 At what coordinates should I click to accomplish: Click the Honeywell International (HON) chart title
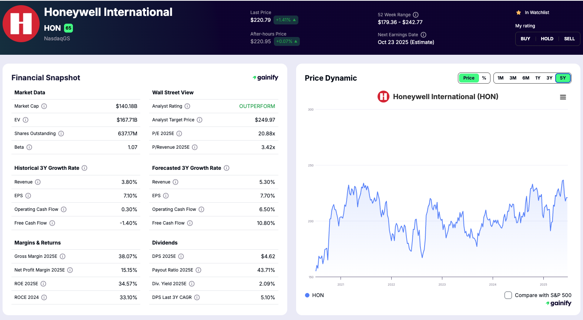click(446, 97)
